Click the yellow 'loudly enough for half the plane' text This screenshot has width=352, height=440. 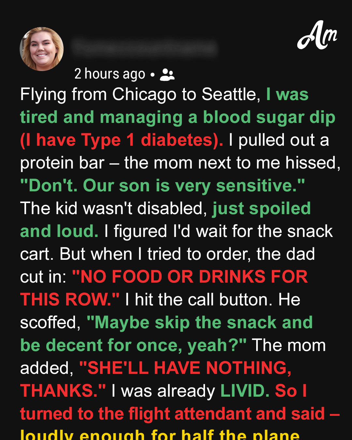coord(160,434)
